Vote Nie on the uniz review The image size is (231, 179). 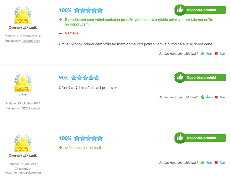(x=222, y=97)
